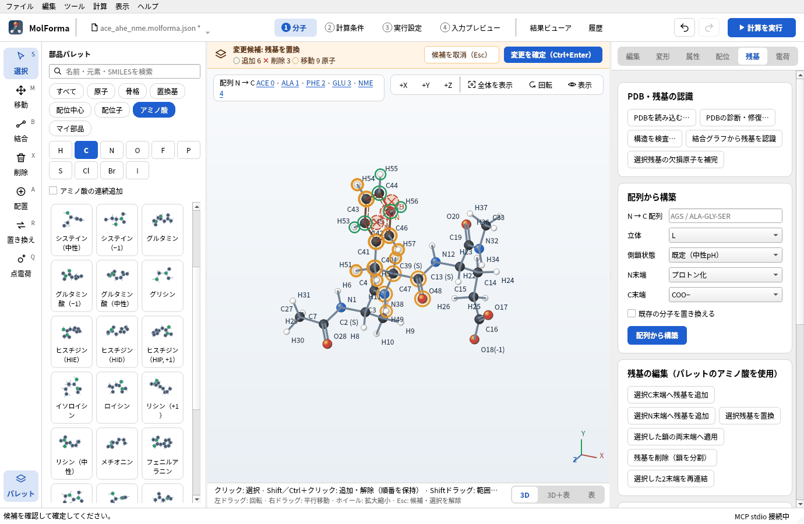The width and height of the screenshot is (804, 524).
Task: Toggle the 配位中心 palette filter
Action: pos(70,110)
